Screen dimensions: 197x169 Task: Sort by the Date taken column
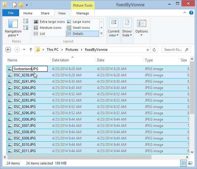[x=60, y=60]
